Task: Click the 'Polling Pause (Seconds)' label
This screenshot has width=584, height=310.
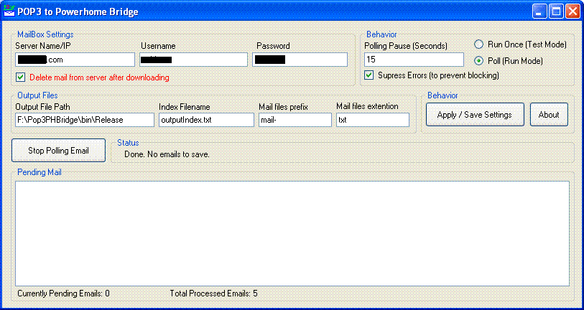Action: (x=406, y=46)
